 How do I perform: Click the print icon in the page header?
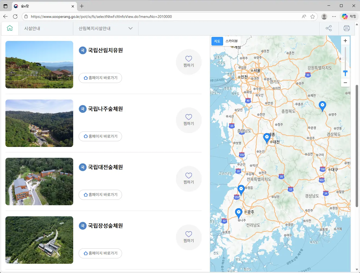pyautogui.click(x=347, y=28)
